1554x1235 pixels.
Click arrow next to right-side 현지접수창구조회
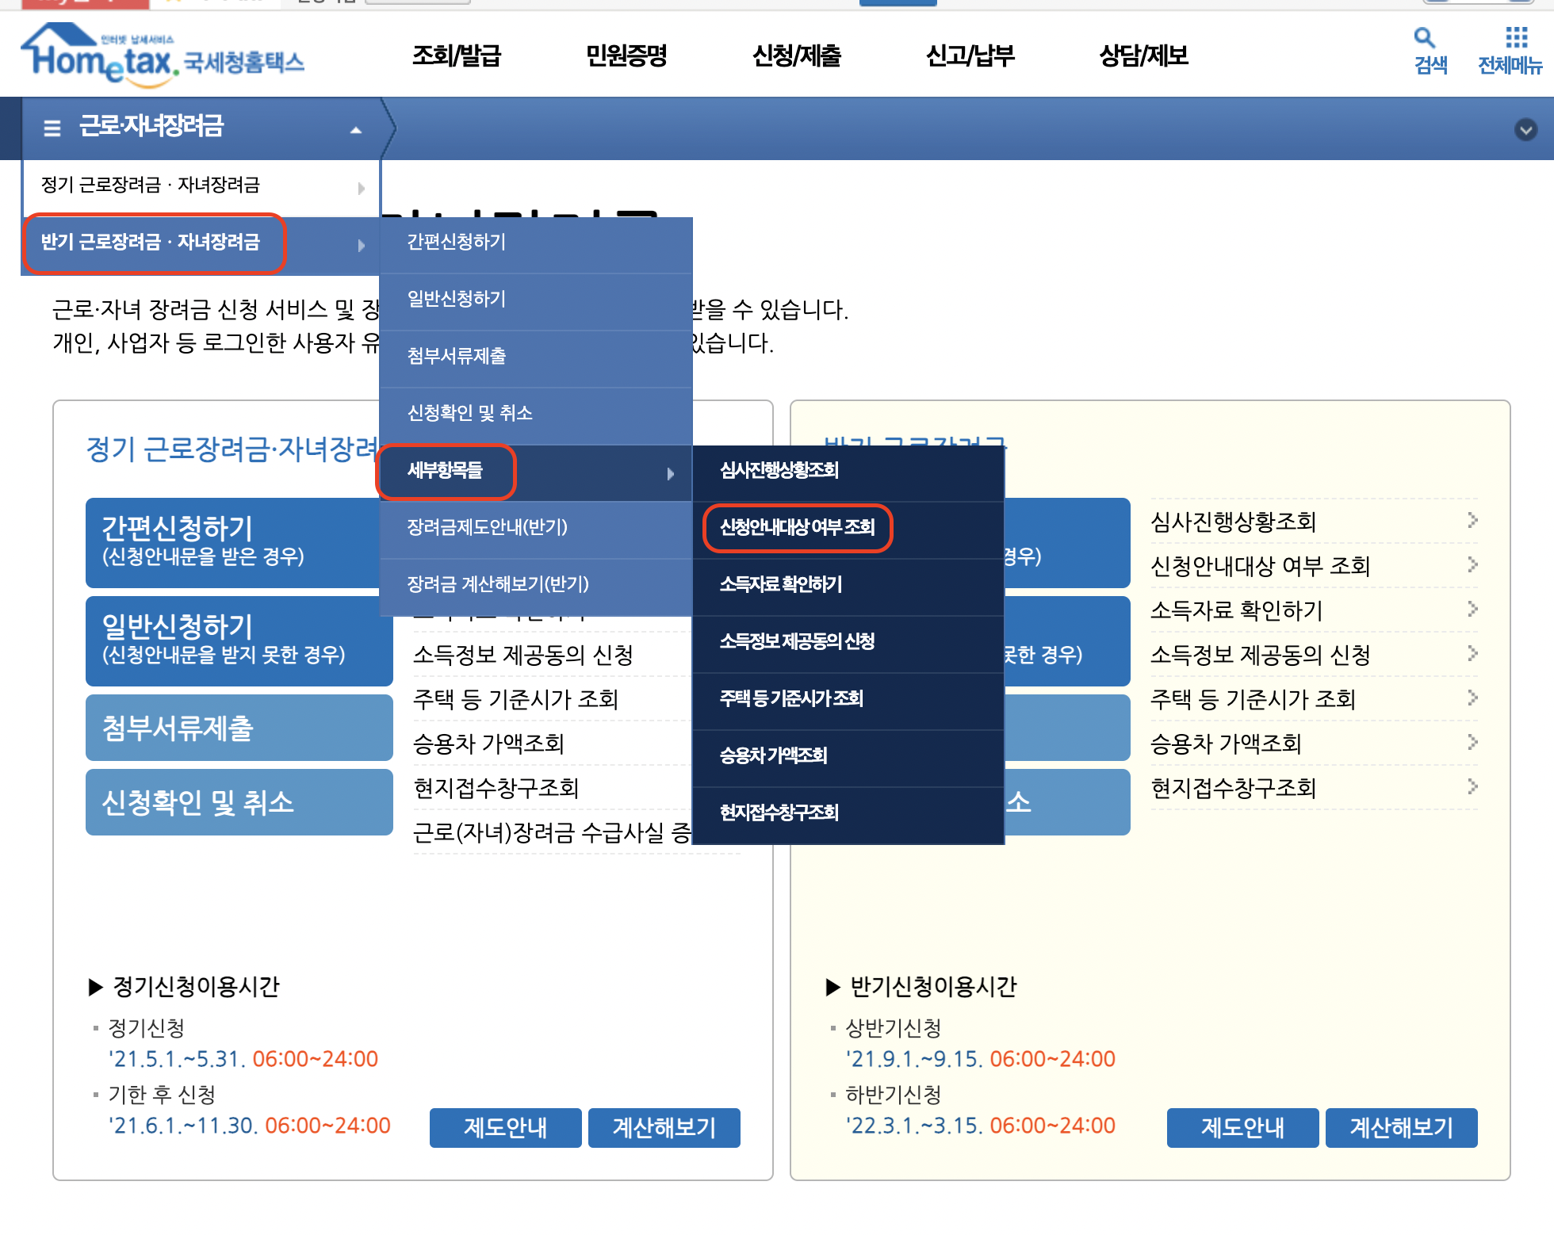[x=1472, y=786]
